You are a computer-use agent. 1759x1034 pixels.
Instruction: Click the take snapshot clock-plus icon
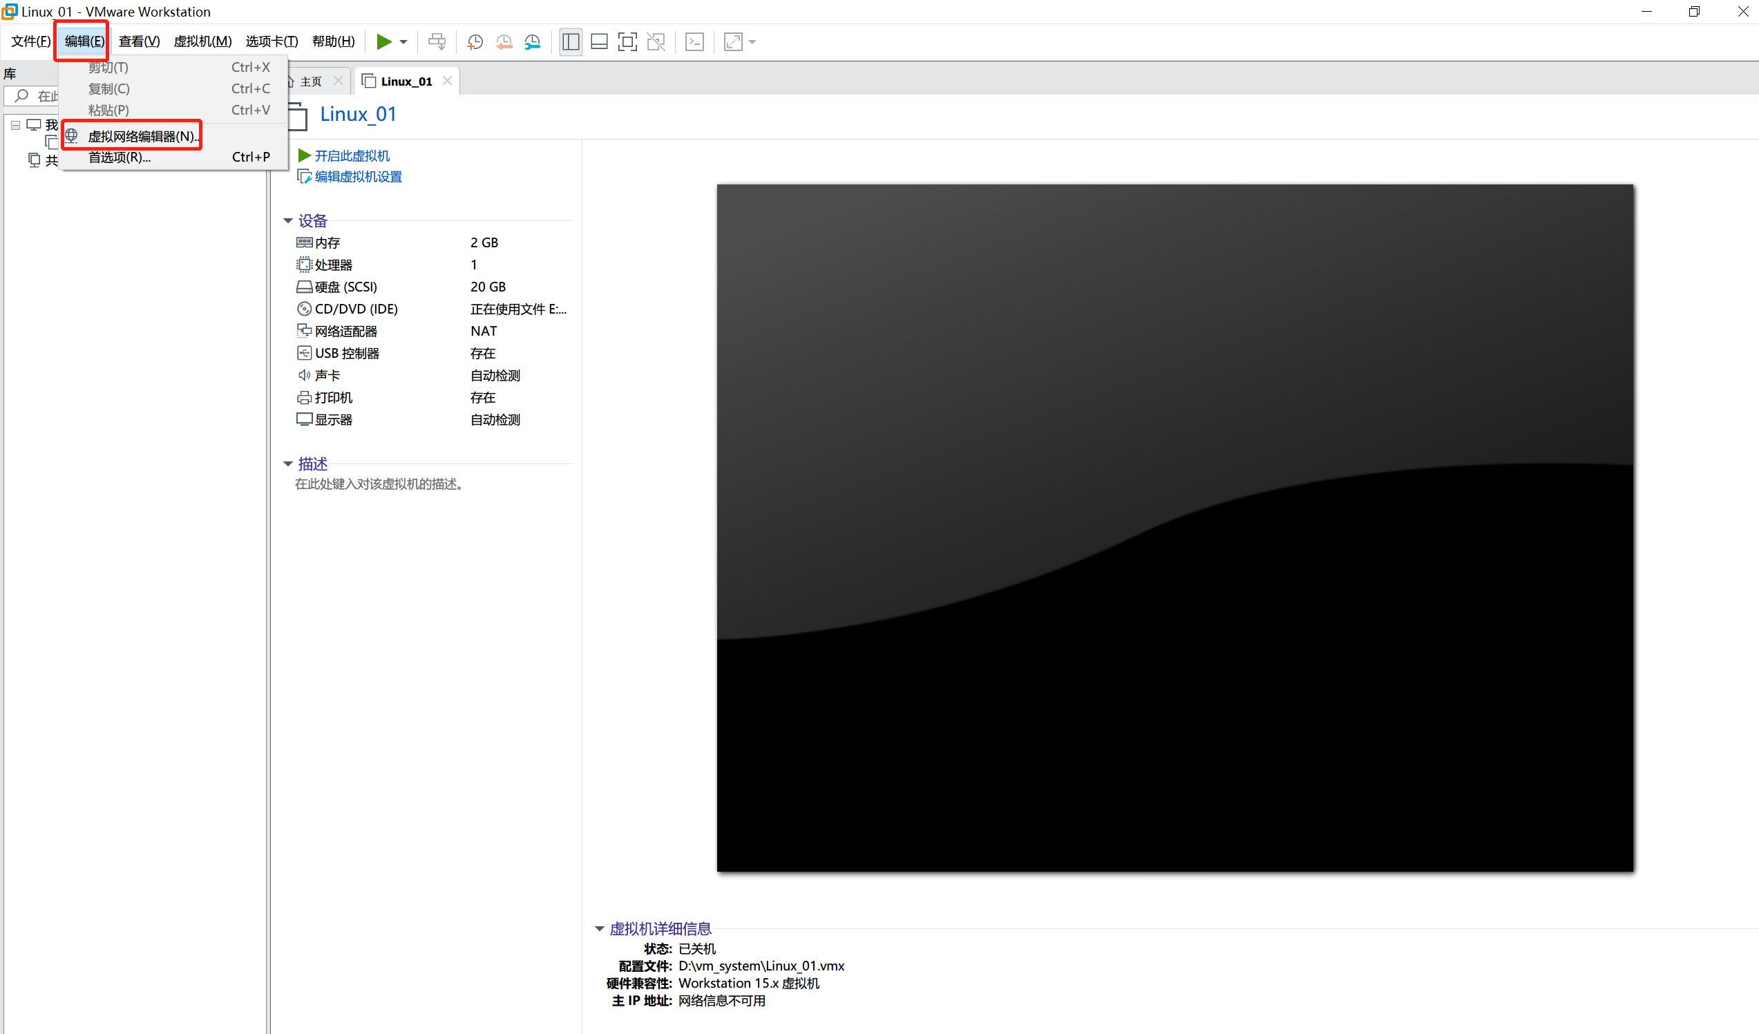pos(475,42)
